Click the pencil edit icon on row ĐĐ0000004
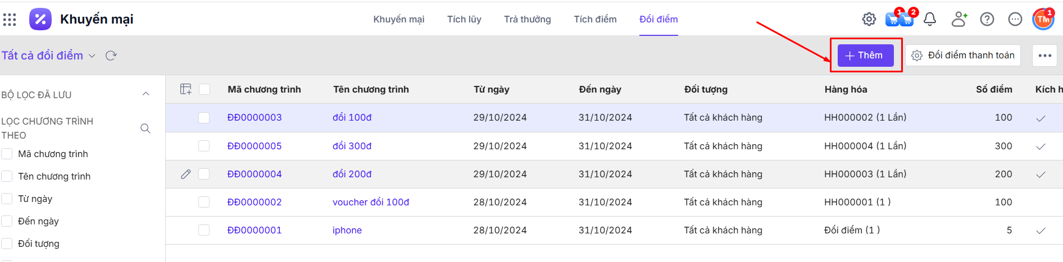 pyautogui.click(x=186, y=174)
